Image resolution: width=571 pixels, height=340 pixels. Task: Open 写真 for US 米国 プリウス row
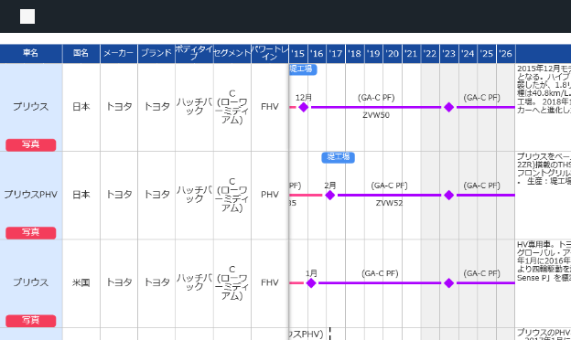31,321
